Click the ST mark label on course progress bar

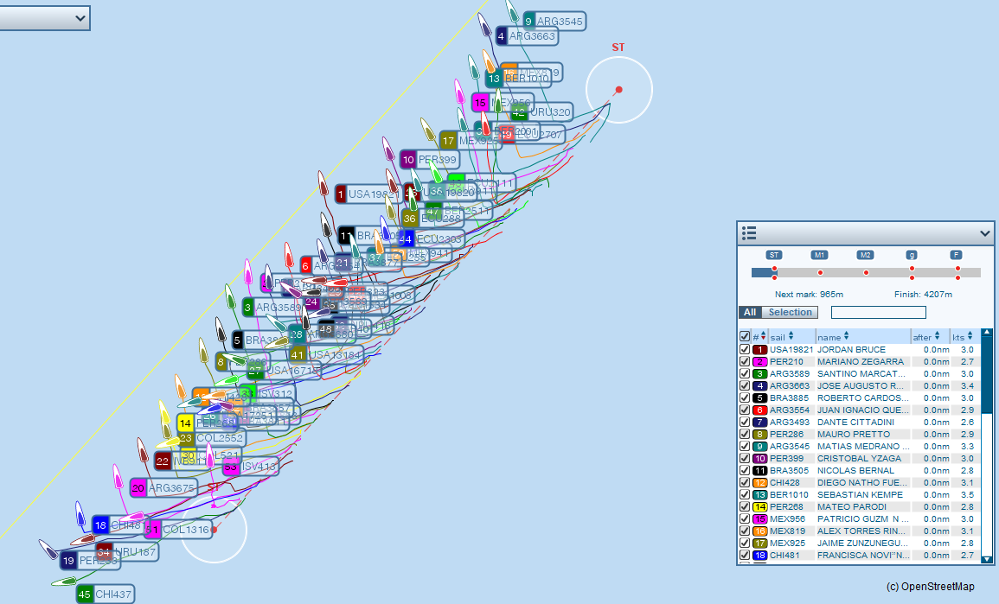[774, 255]
